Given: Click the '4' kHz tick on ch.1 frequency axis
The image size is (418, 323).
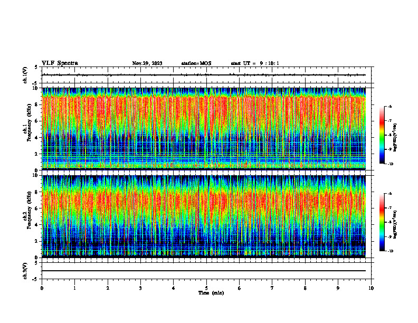Looking at the screenshot, I should click(x=36, y=138).
